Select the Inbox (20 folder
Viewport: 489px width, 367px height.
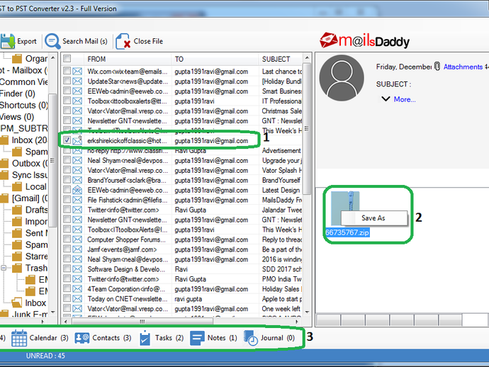click(30, 140)
